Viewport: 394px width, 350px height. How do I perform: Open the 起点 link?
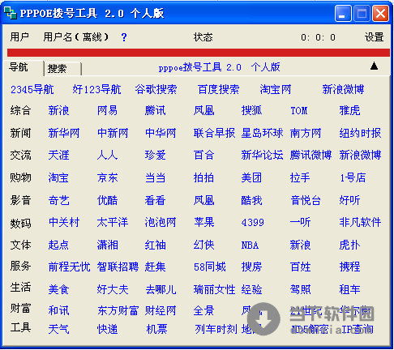coord(58,245)
